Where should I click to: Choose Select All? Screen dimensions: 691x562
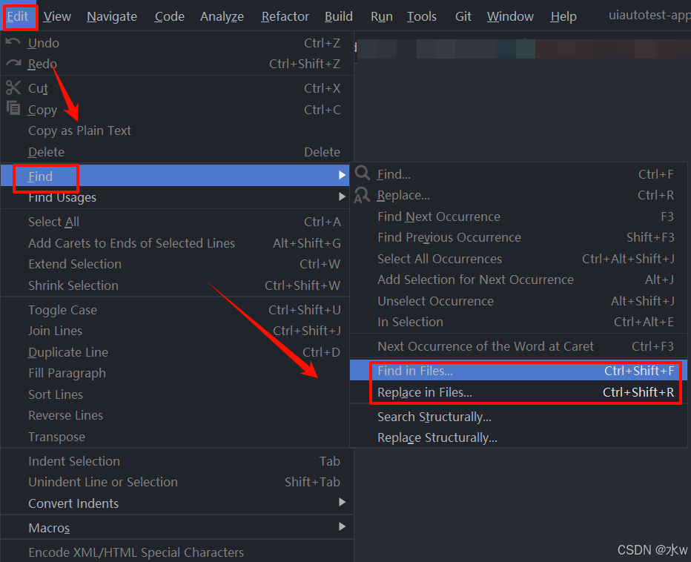tap(176, 222)
